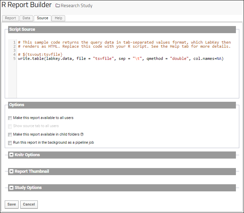Click the Save button

(12, 205)
